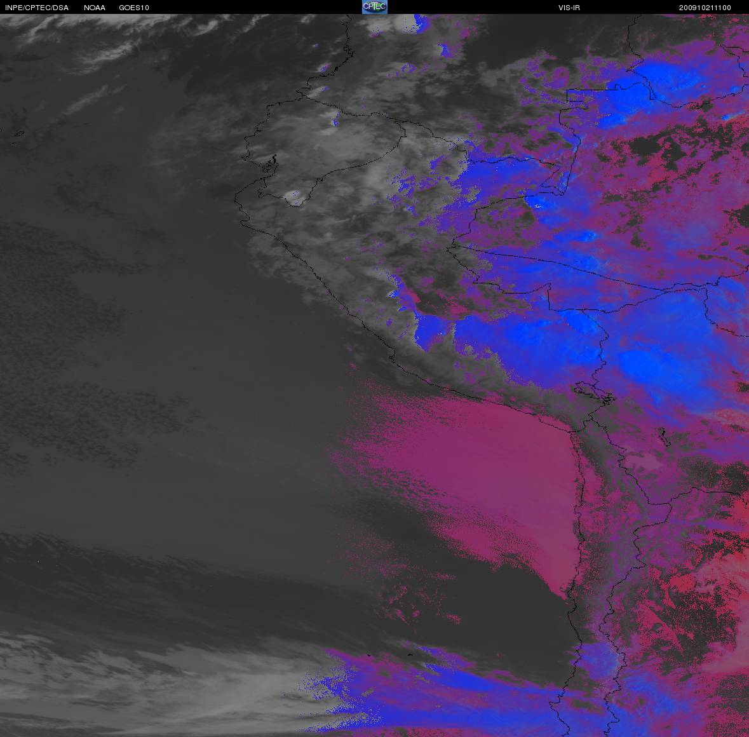Screen dimensions: 749x737
Task: Click the CPTEC logo in the header
Action: [374, 7]
